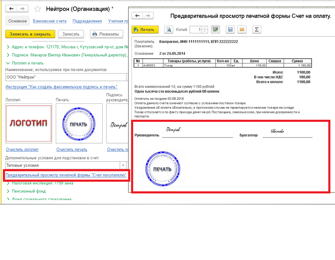The height and width of the screenshot is (260, 335).
Task: Toggle the edit mode icon in preview toolbar
Action: pos(215,29)
